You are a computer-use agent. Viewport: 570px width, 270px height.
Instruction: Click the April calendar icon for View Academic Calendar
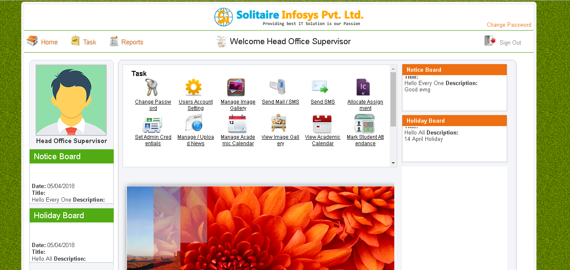point(322,124)
